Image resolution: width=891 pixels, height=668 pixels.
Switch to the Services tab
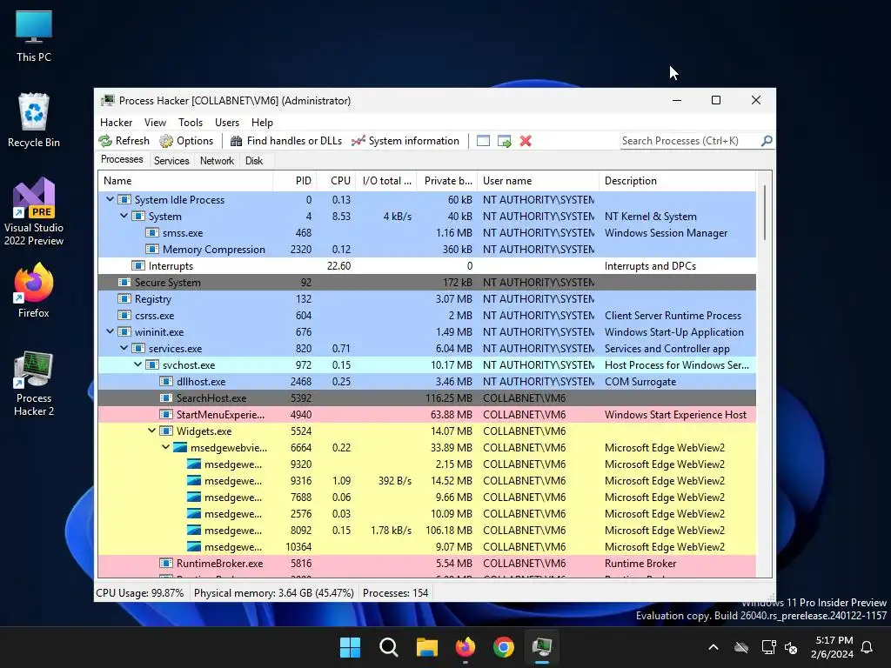[171, 161]
